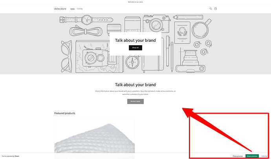Click the hero banner Talk about your brand heading
The height and width of the screenshot is (159, 271).
(135, 41)
